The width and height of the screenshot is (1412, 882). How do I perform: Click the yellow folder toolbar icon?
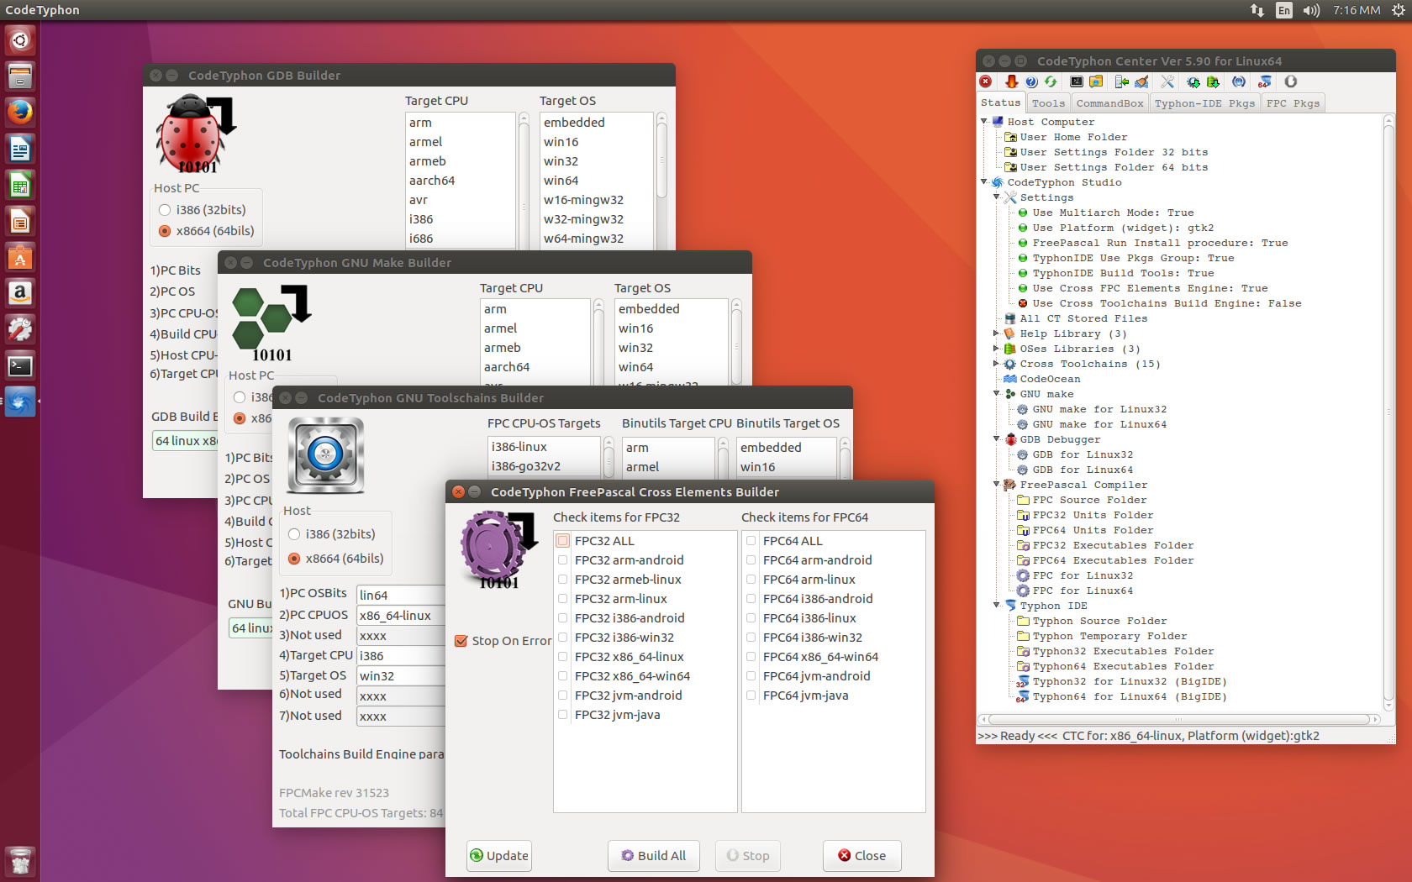(1096, 81)
